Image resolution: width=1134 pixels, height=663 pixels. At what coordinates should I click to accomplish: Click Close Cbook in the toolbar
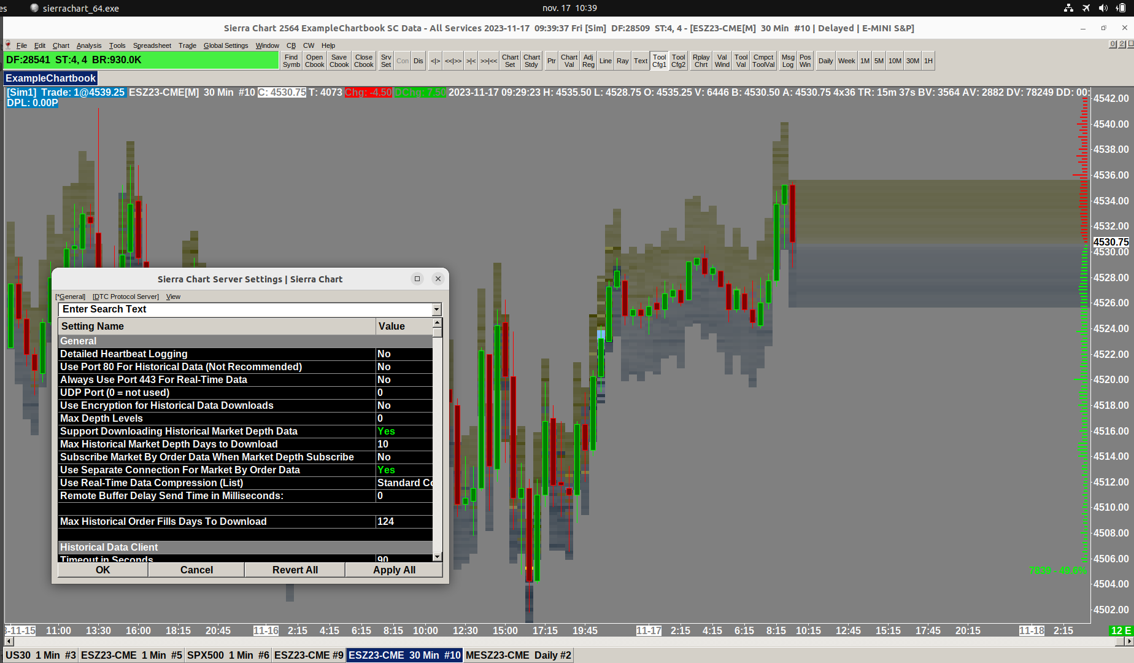coord(364,61)
